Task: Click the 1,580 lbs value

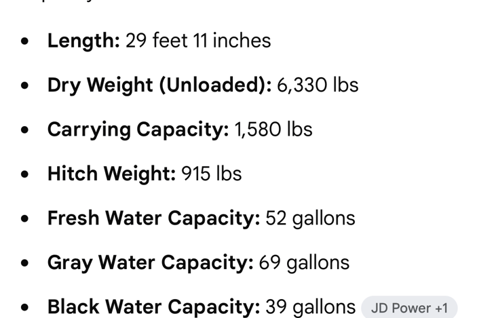Action: pos(273,130)
